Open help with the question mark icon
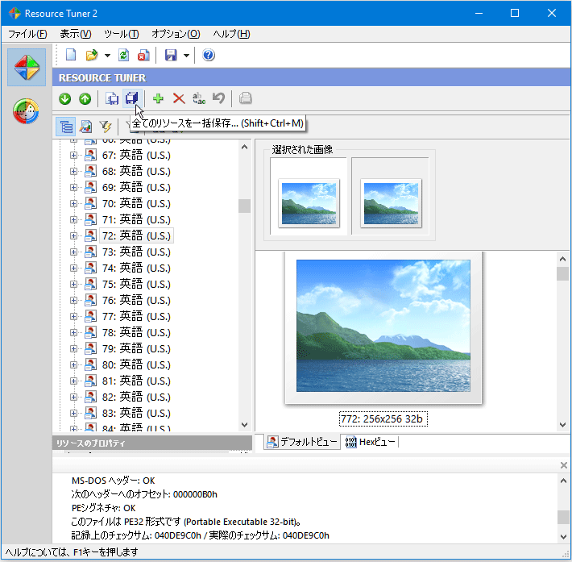Viewport: 572px width, 562px height. pyautogui.click(x=209, y=55)
